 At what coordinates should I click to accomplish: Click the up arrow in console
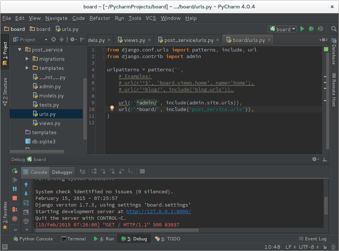(x=26, y=185)
